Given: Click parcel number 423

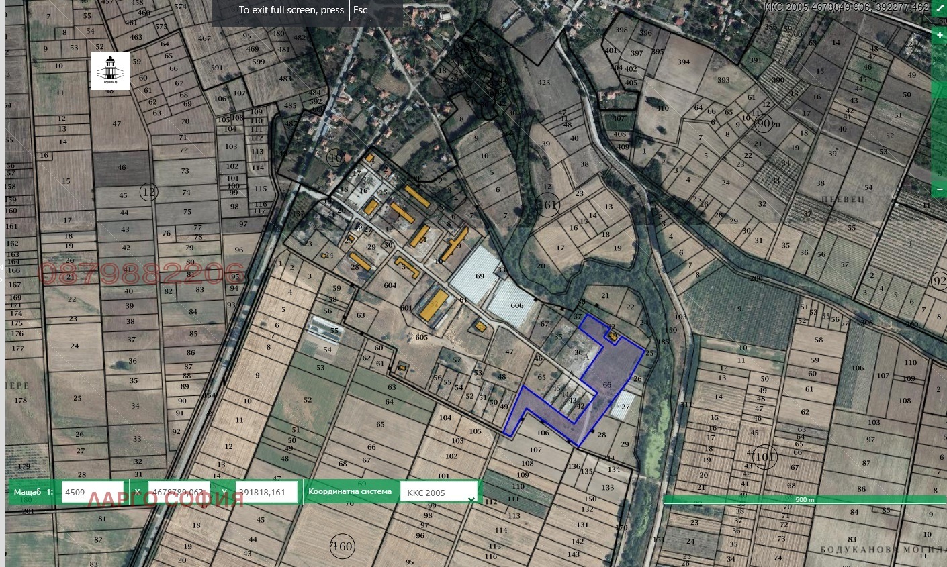Looking at the screenshot, I should click(x=544, y=83).
